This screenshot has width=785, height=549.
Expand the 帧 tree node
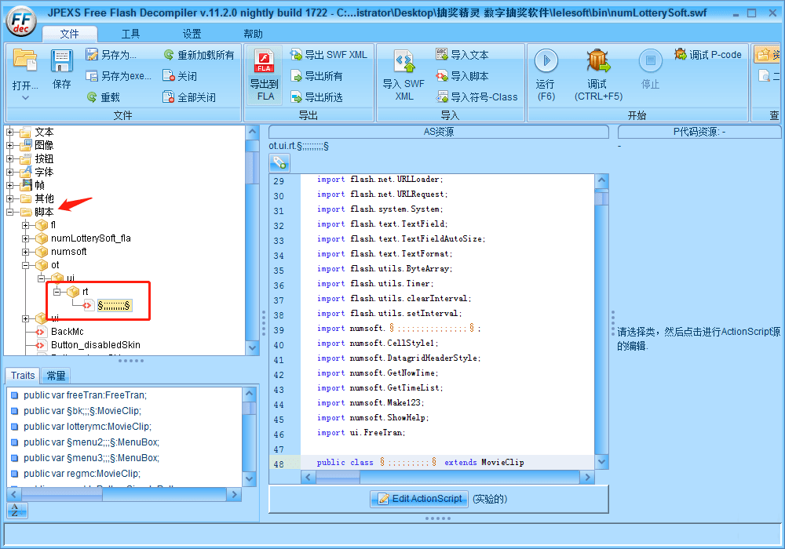pos(9,185)
